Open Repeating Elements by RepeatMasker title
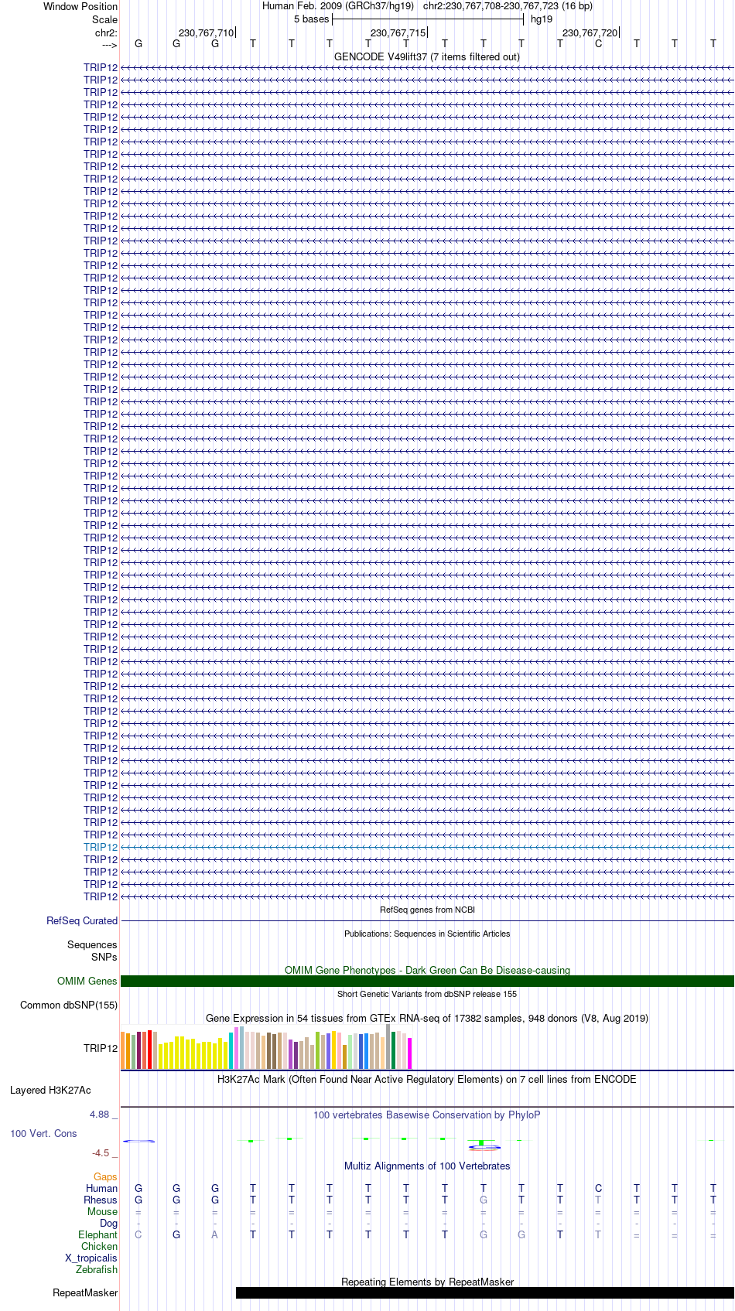 tap(427, 1282)
